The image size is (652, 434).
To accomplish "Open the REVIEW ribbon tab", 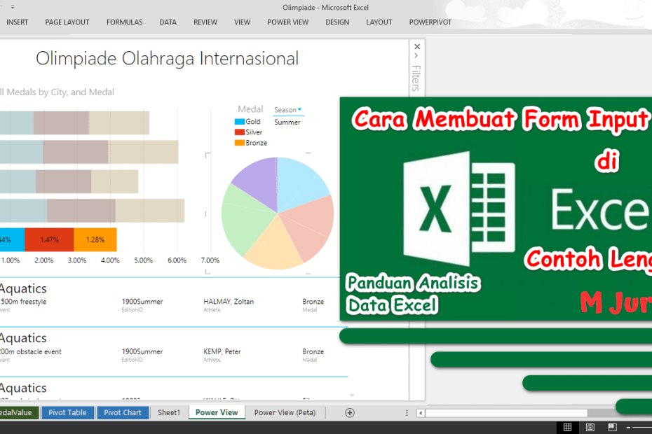I will pos(205,22).
